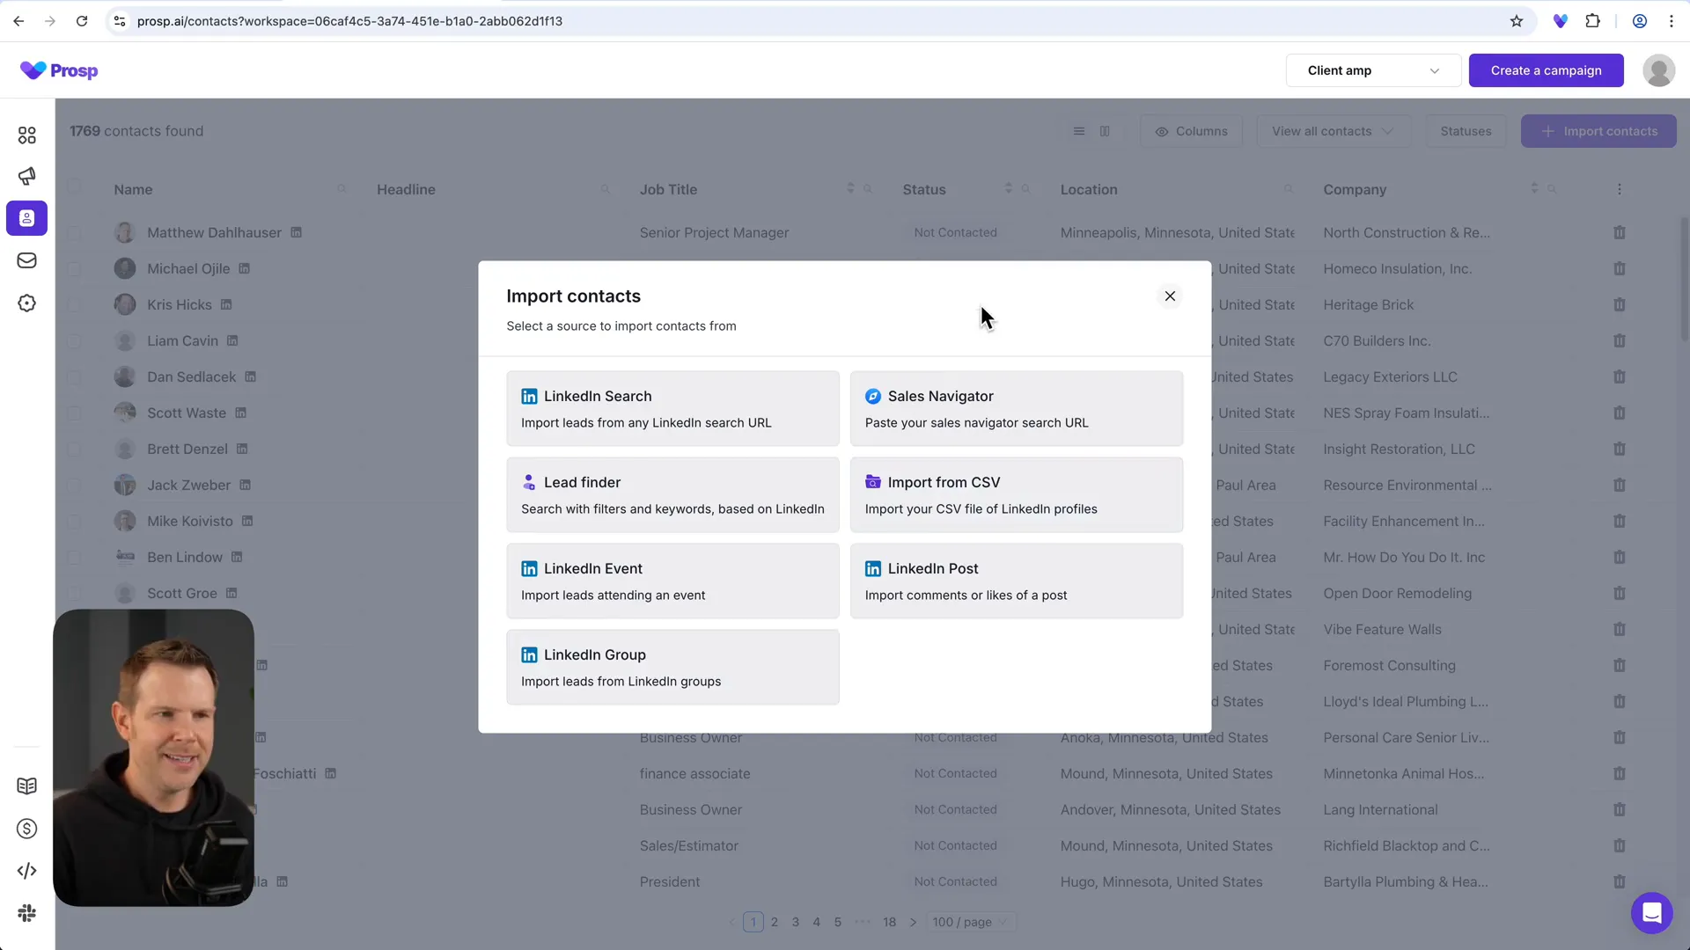This screenshot has height=950, width=1690.
Task: Open the table options three-dot menu
Action: point(1619,189)
